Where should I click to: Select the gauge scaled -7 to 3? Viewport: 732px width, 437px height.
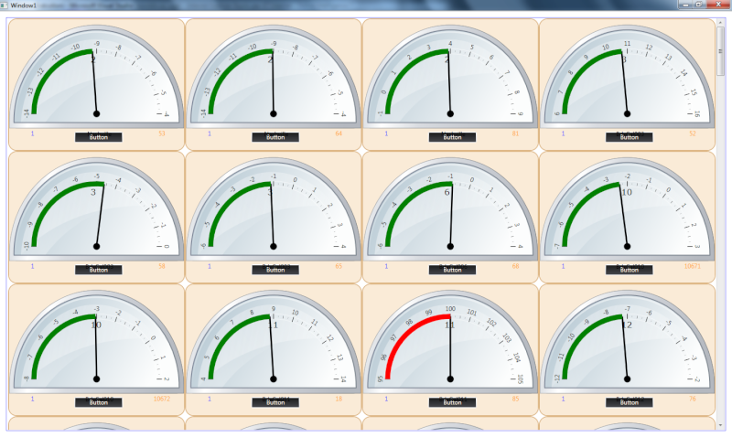628,209
